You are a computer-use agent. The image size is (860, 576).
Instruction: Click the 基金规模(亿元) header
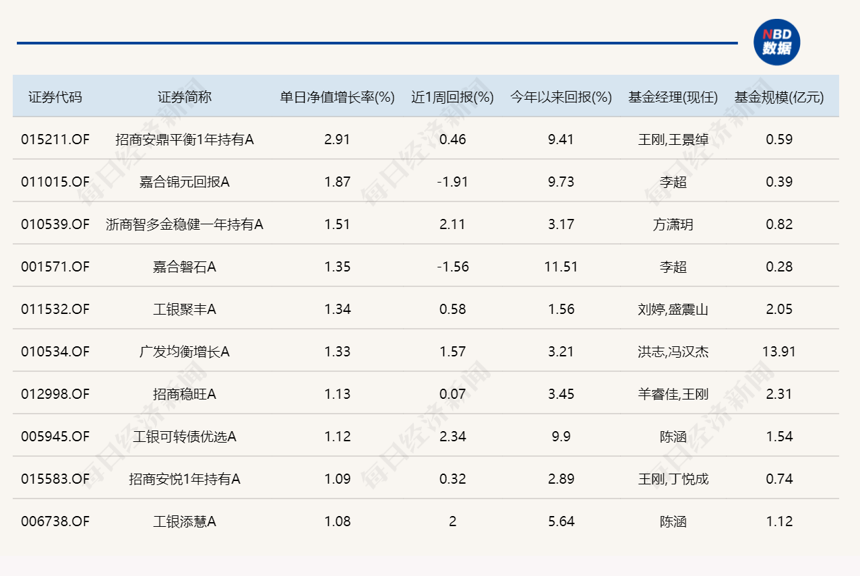[x=778, y=96]
